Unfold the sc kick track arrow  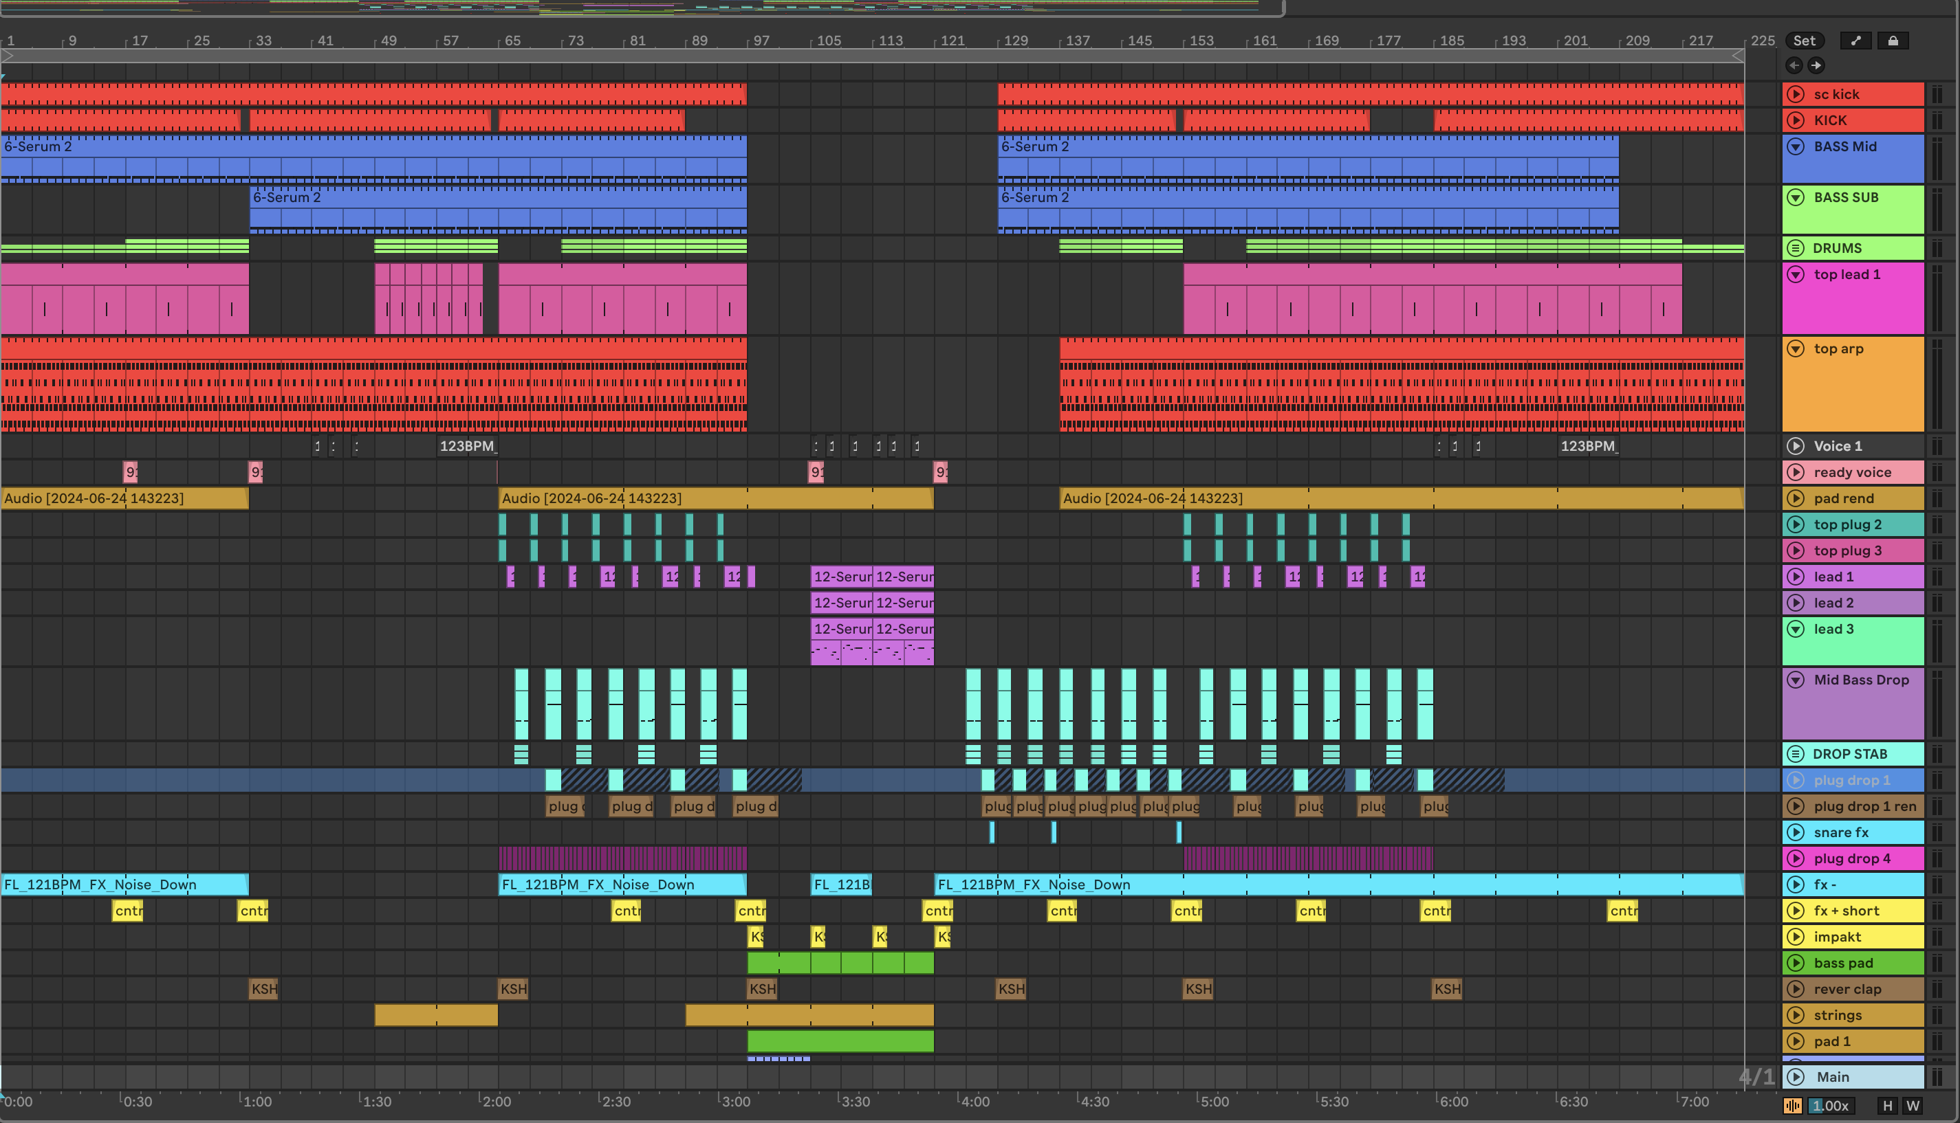(x=1796, y=94)
